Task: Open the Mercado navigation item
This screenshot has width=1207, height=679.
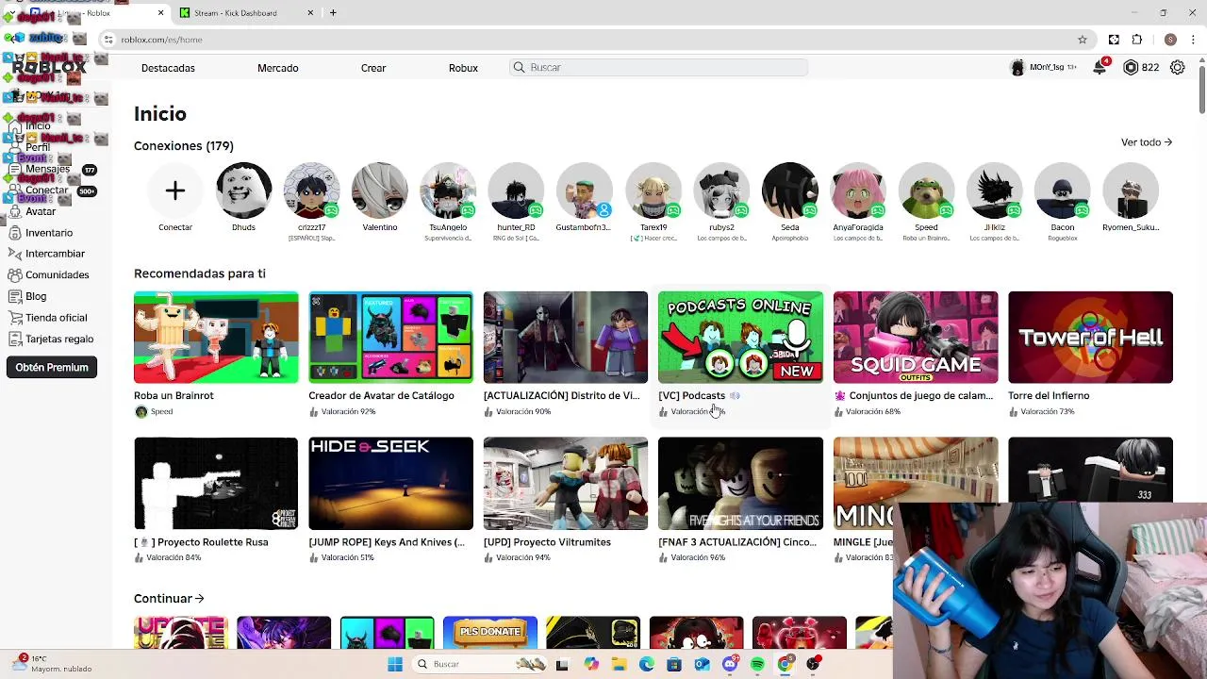Action: [277, 68]
